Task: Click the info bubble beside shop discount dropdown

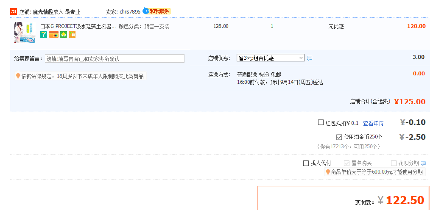Action: coord(310,58)
